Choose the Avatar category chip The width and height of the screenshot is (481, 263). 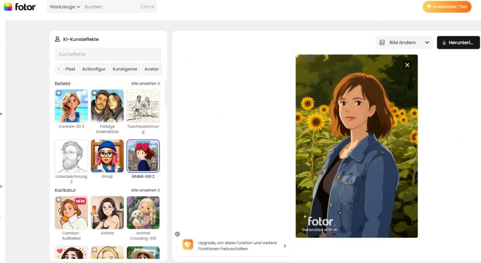[x=152, y=69]
